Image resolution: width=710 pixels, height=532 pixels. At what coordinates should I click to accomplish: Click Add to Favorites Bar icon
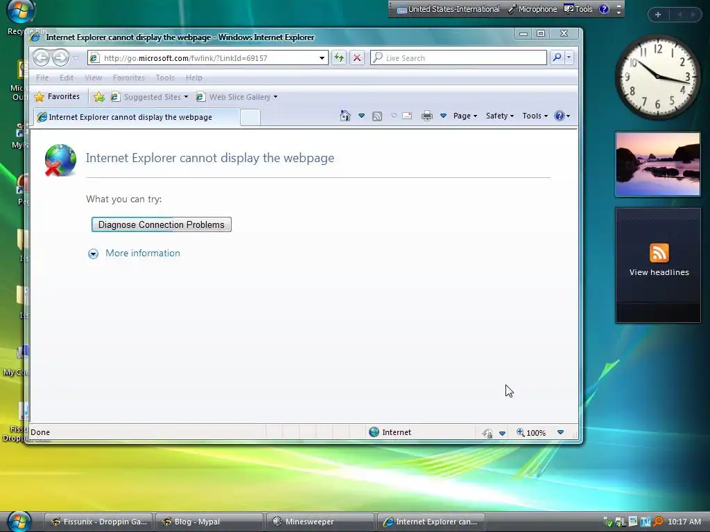pos(98,97)
